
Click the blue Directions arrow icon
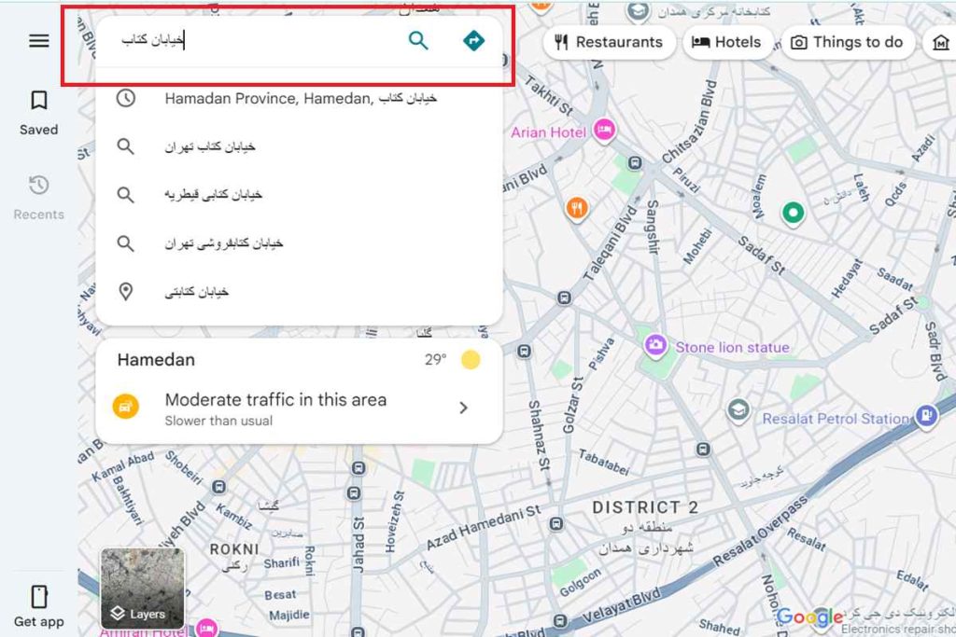tap(474, 41)
